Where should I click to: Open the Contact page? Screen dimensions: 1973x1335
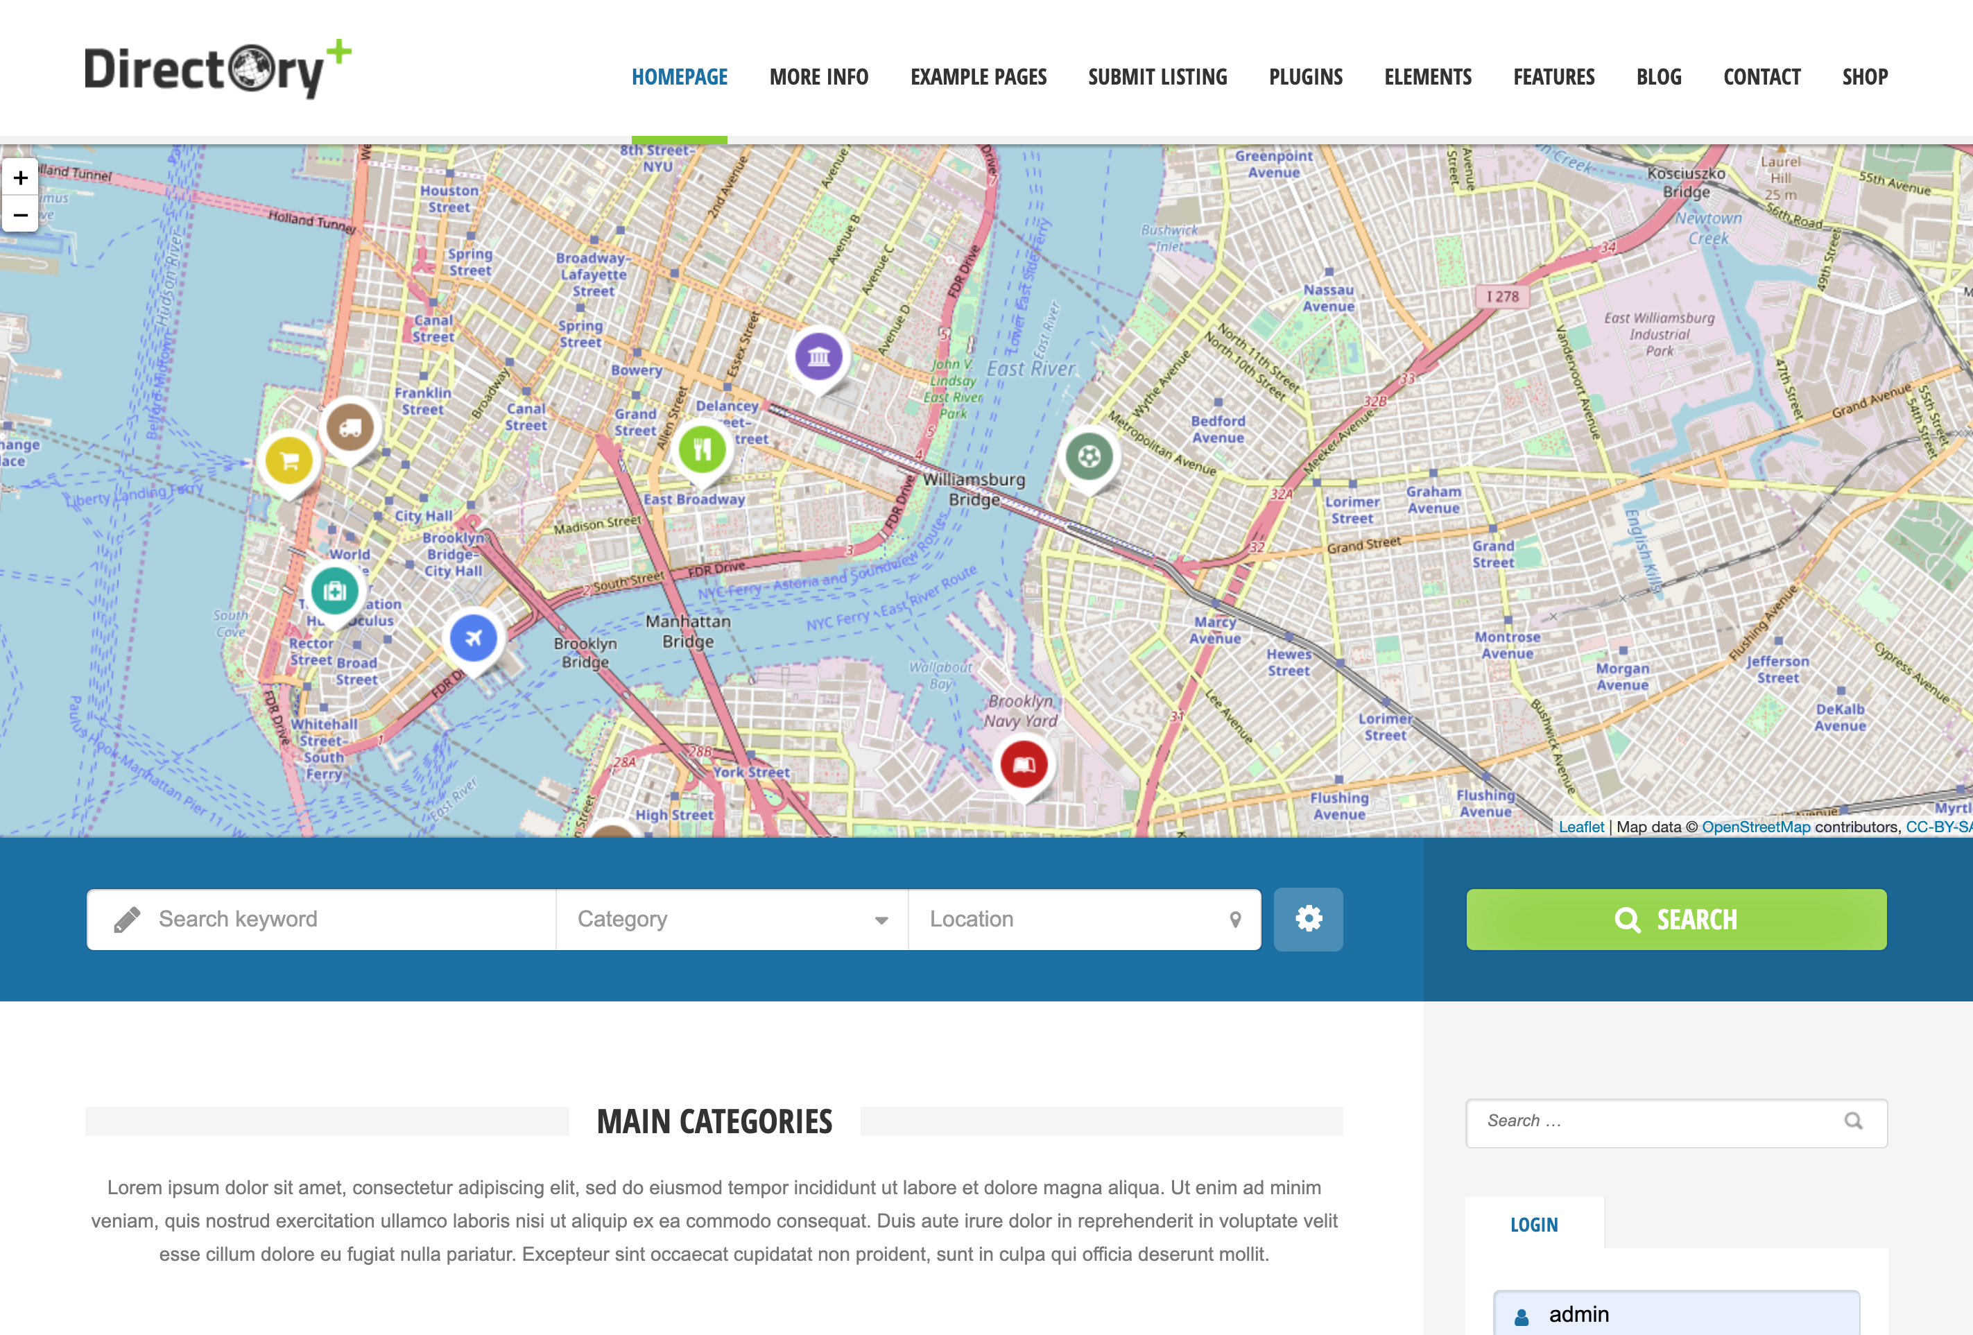coord(1761,77)
